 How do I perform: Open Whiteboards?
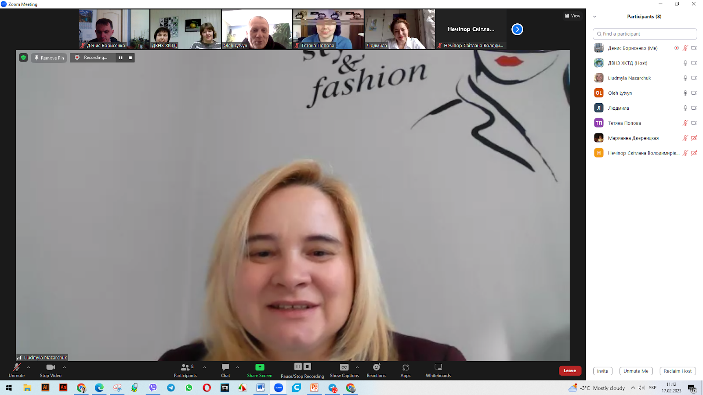click(x=438, y=370)
